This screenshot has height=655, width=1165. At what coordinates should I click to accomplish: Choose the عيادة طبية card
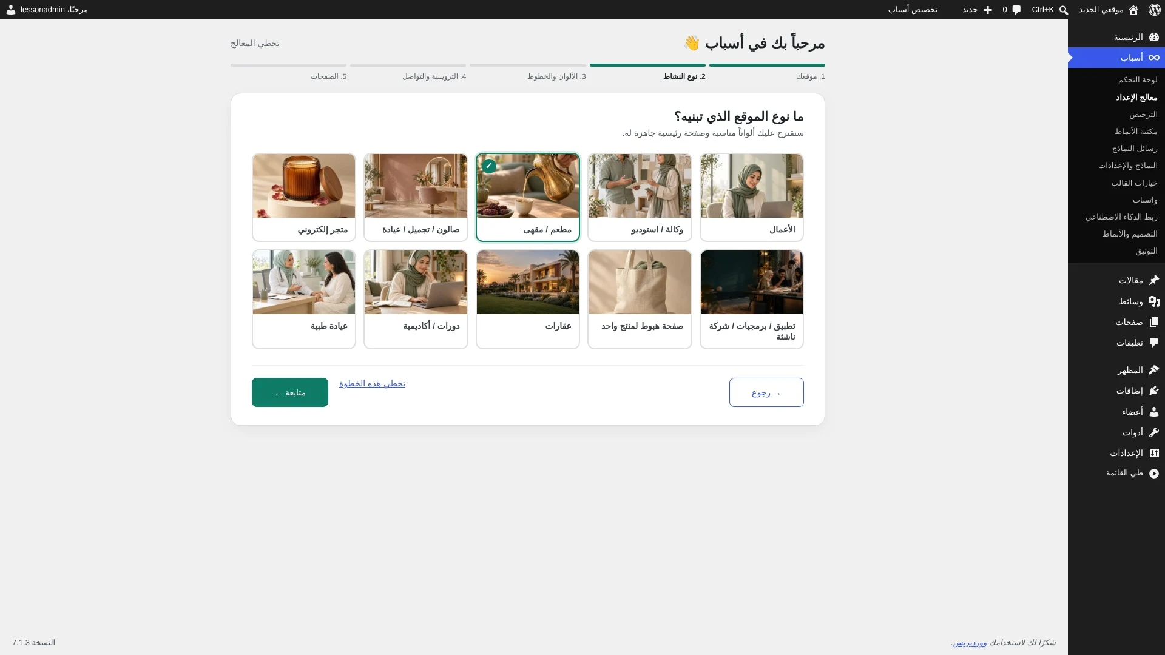click(304, 299)
